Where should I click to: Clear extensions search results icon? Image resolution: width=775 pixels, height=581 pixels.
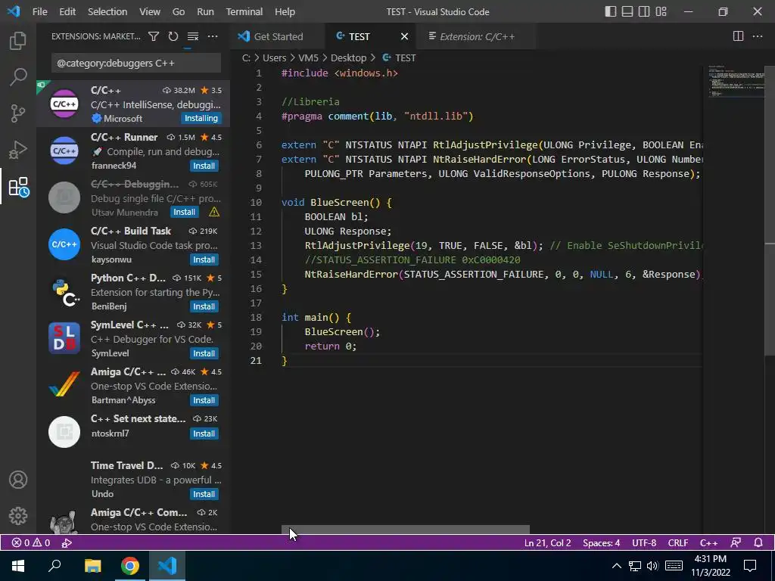tap(193, 36)
